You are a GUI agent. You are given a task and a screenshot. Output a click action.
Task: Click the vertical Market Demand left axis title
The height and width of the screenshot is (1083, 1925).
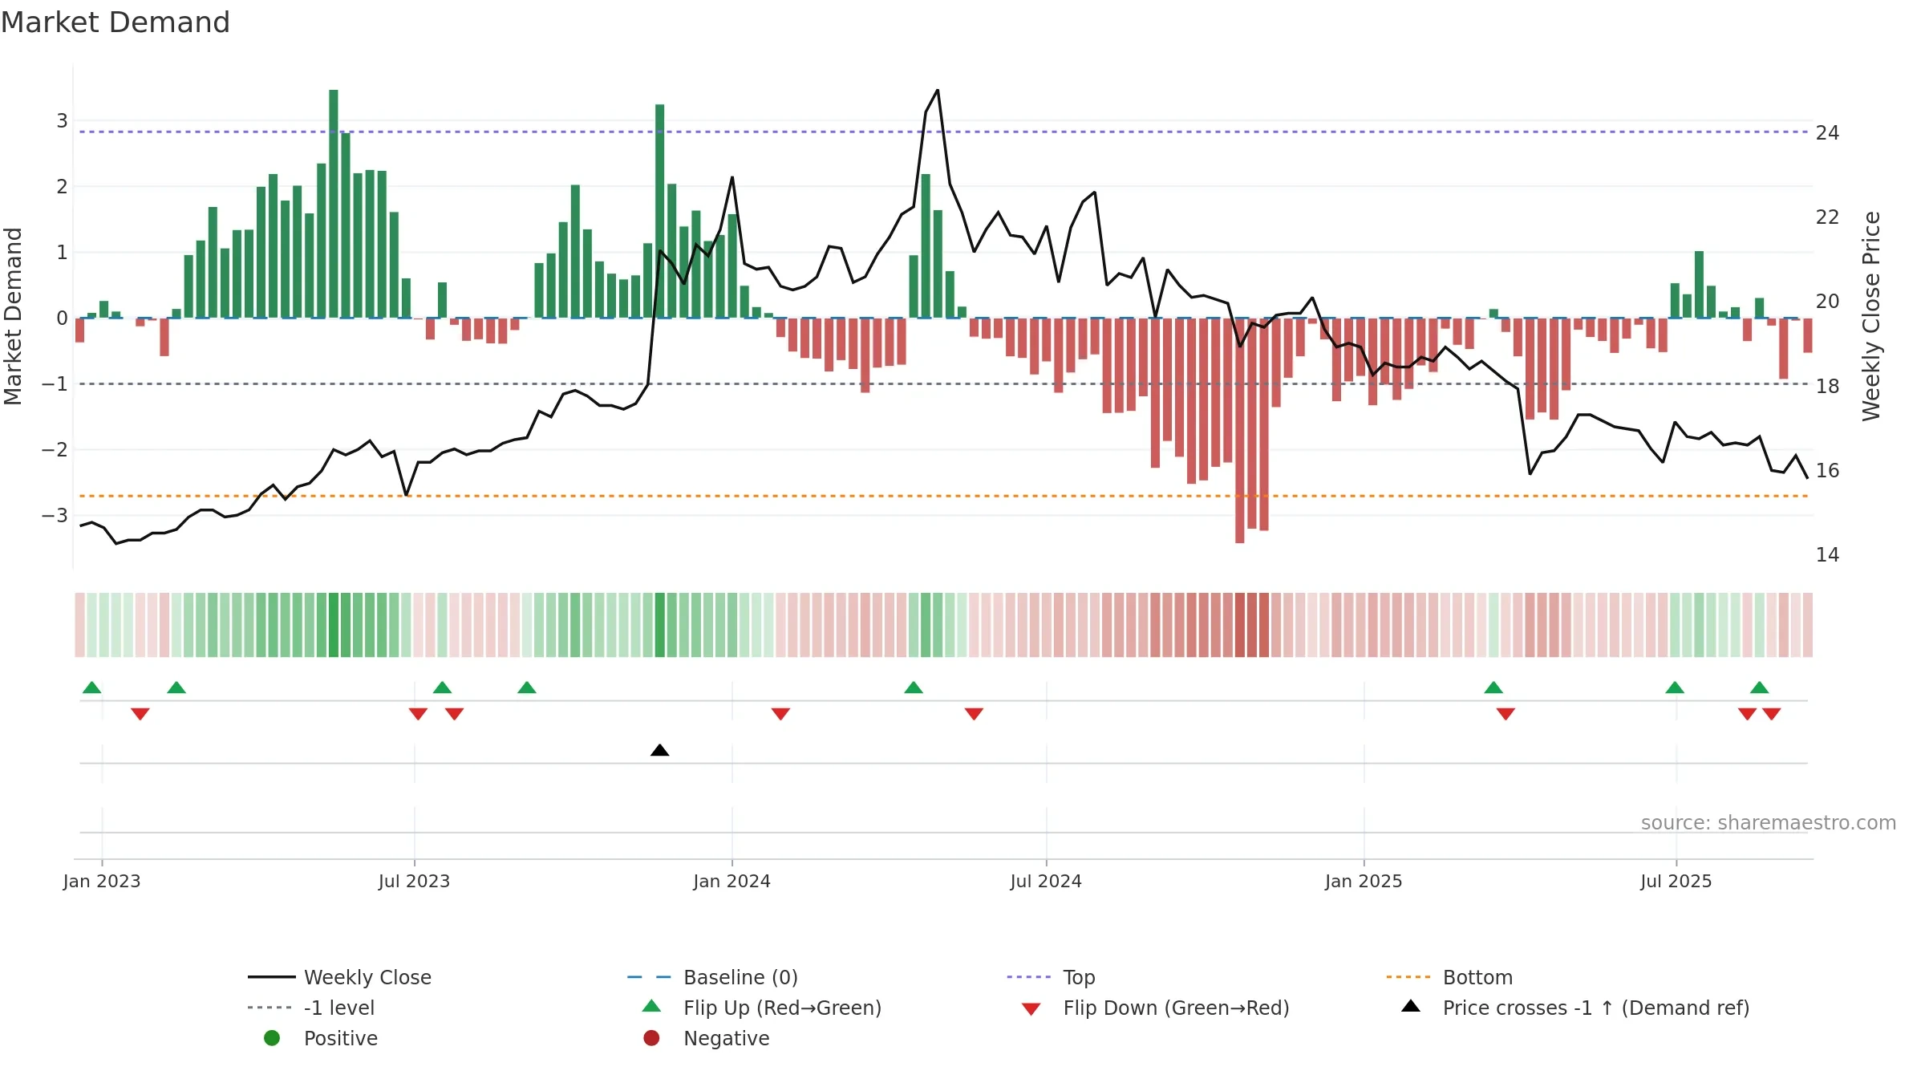coord(13,316)
